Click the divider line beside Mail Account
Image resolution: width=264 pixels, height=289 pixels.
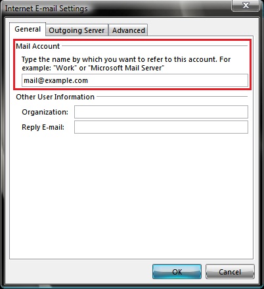pyautogui.click(x=154, y=46)
